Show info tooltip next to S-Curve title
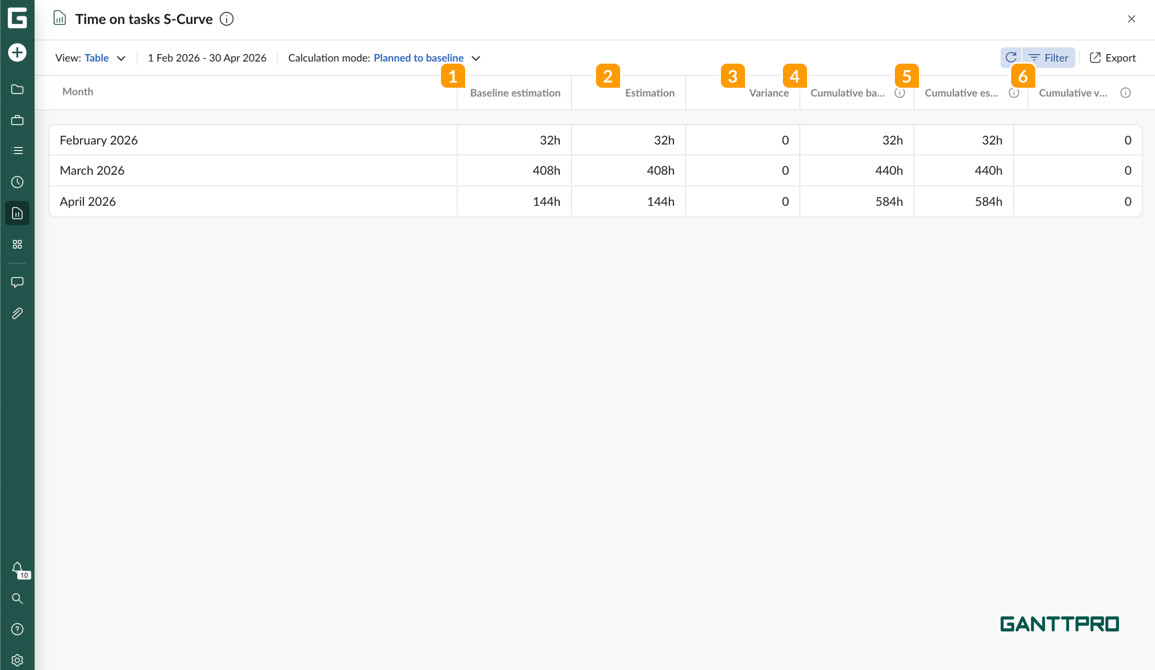Image resolution: width=1155 pixels, height=670 pixels. coord(227,19)
